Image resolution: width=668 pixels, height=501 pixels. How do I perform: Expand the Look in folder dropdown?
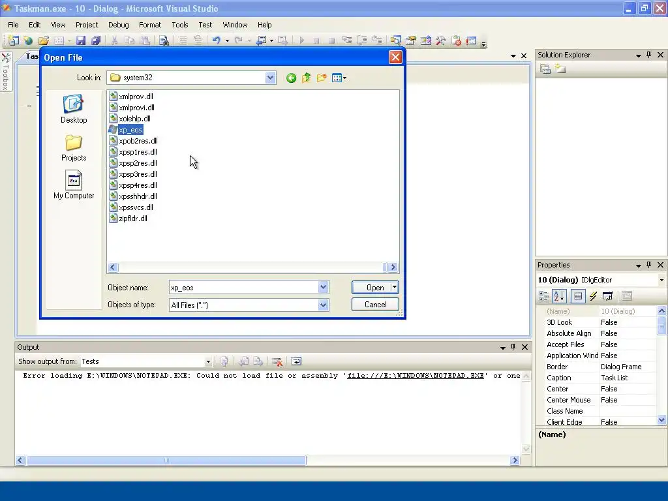(x=270, y=78)
